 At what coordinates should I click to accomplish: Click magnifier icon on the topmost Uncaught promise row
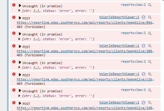click(150, 5)
